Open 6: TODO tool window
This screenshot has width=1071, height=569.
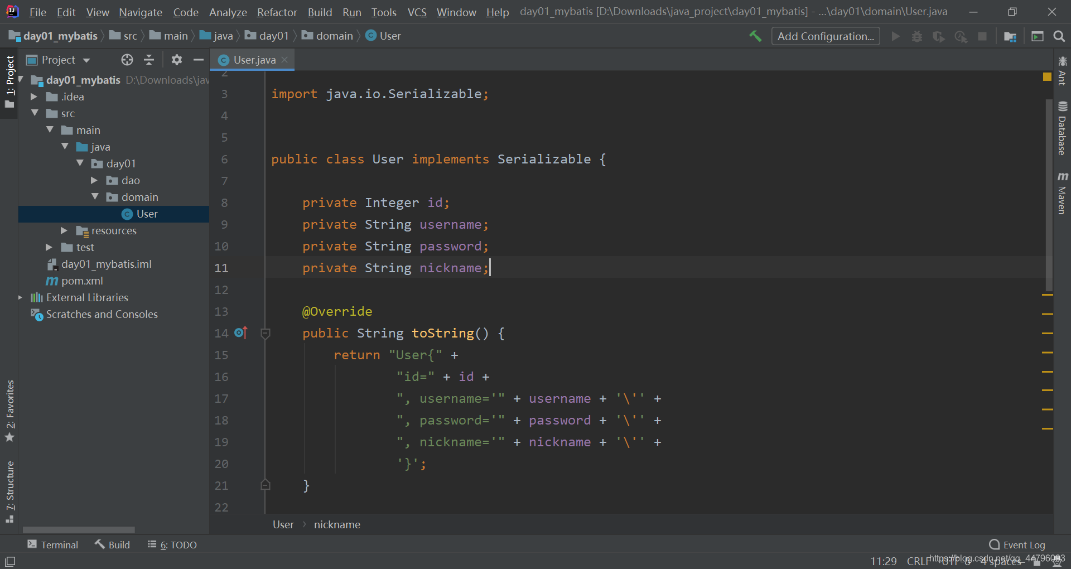172,544
